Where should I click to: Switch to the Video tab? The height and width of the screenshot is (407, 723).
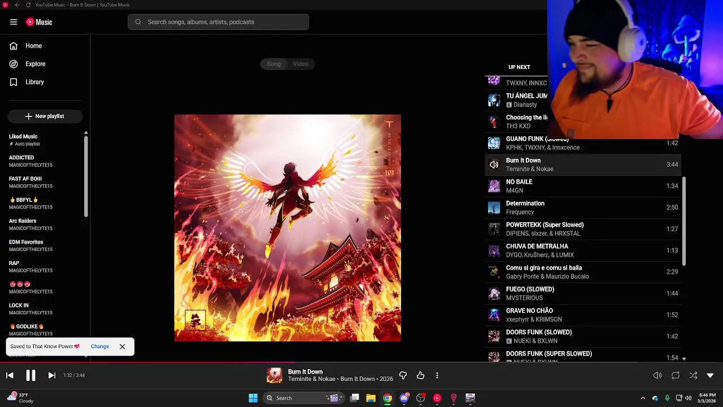[x=300, y=64]
